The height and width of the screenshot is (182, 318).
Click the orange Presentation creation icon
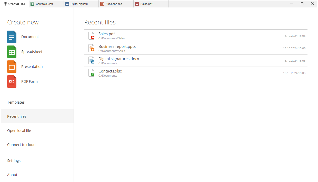click(12, 67)
